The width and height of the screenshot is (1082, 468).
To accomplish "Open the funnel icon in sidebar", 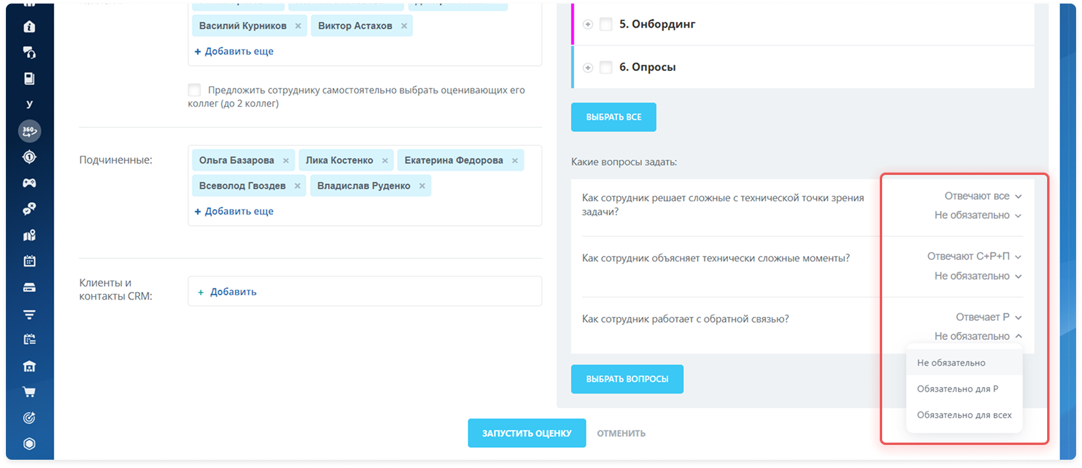I will pyautogui.click(x=29, y=314).
